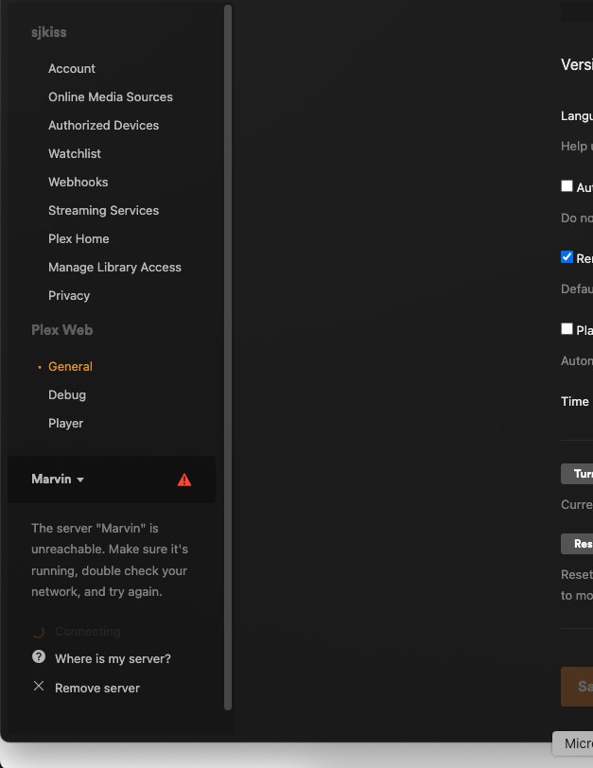Open Player settings
Image resolution: width=593 pixels, height=768 pixels.
(66, 423)
